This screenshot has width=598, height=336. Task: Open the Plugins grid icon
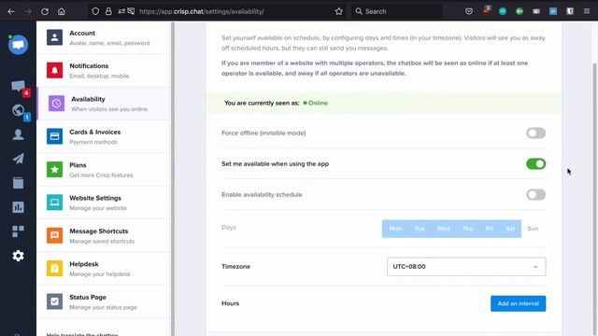click(x=18, y=231)
